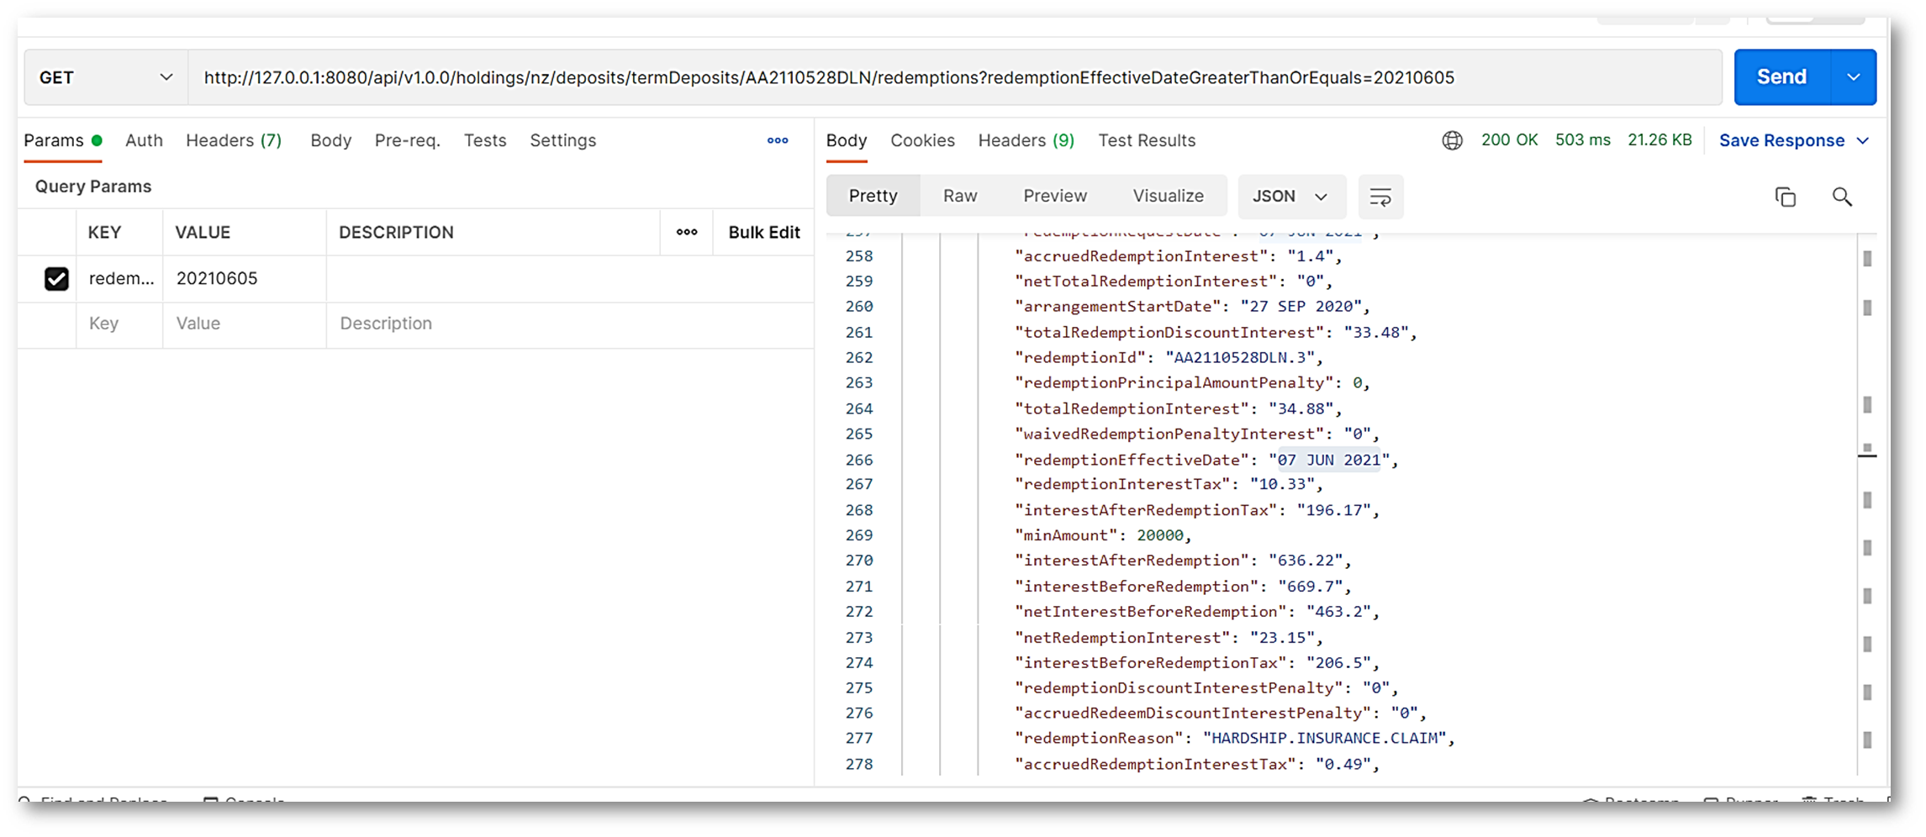Toggle word wrap for response lines
1926x837 pixels.
pos(1380,197)
